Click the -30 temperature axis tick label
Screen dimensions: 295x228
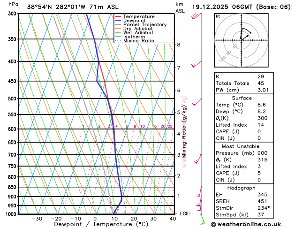(x=37, y=219)
